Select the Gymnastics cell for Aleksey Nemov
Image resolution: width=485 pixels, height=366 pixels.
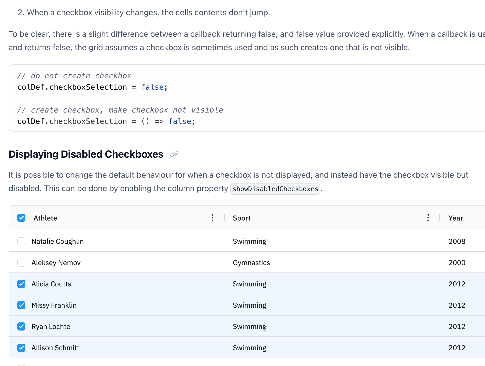[x=251, y=263]
